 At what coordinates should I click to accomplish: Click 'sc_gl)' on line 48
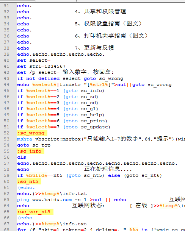tap(89, 109)
